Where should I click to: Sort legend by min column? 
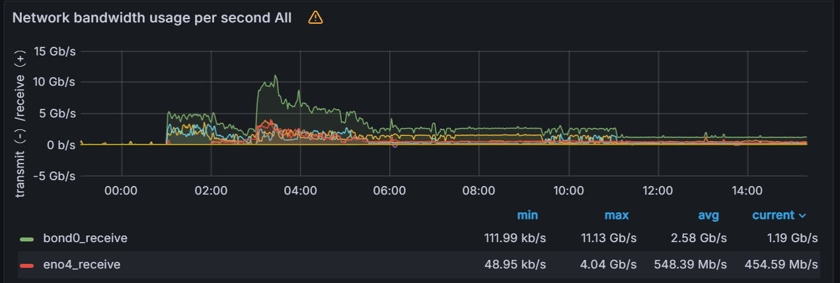[x=527, y=215]
